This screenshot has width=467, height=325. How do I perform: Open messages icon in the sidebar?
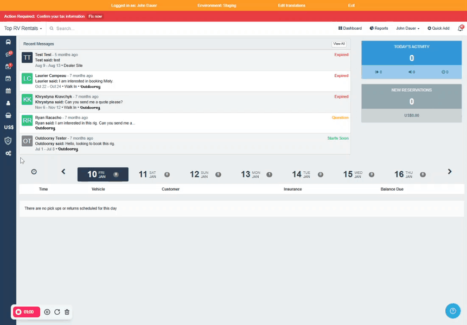point(8,54)
